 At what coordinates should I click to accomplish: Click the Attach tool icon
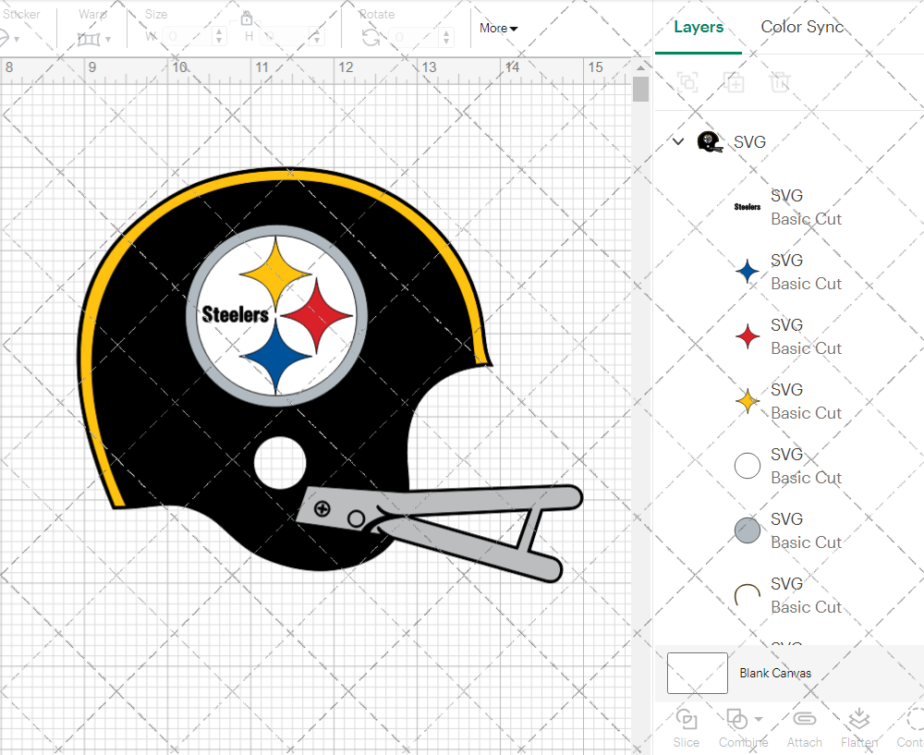(x=805, y=719)
